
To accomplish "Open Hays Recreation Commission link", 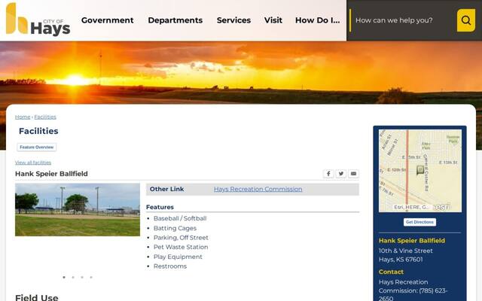I will [258, 189].
